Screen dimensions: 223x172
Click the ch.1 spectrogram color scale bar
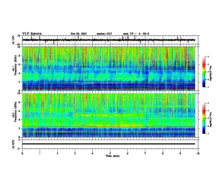click(204, 72)
